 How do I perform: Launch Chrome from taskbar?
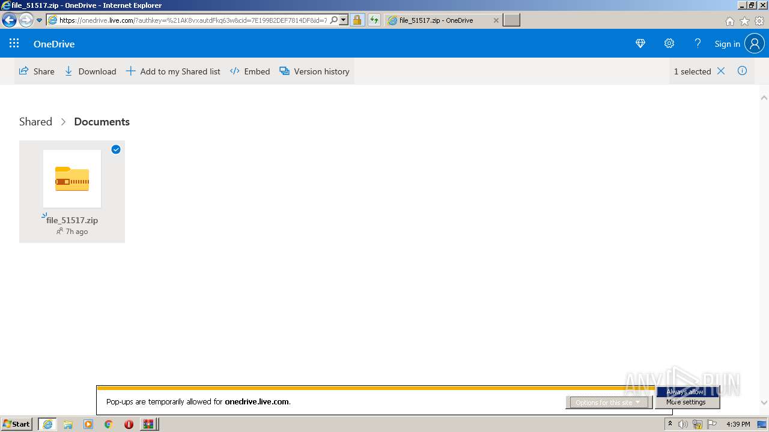click(108, 424)
